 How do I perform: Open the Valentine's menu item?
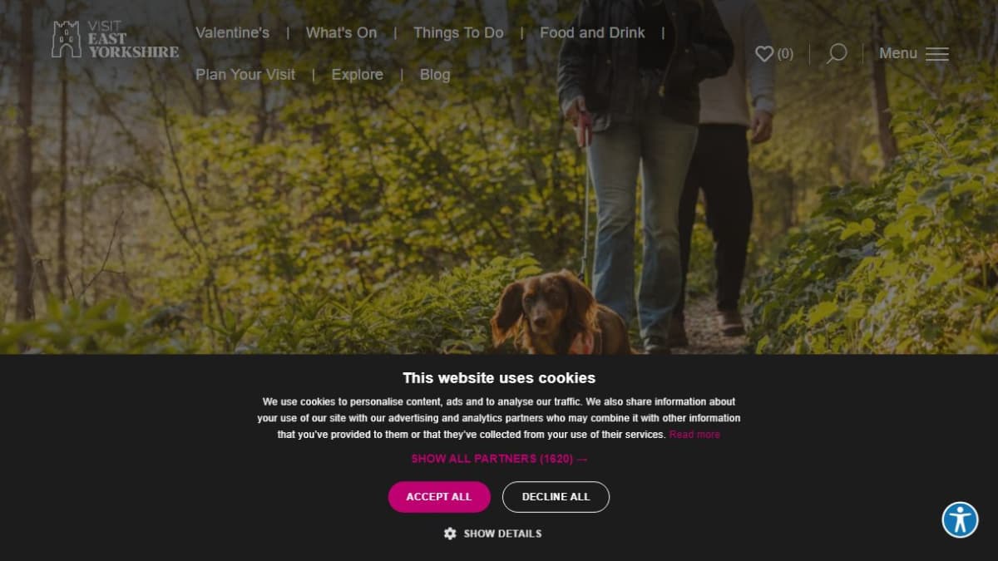point(232,32)
